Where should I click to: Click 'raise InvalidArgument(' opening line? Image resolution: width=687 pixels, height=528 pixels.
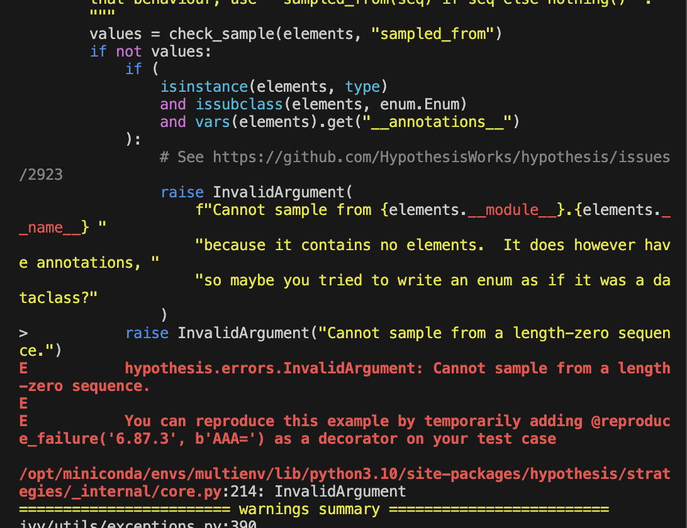pyautogui.click(x=256, y=192)
